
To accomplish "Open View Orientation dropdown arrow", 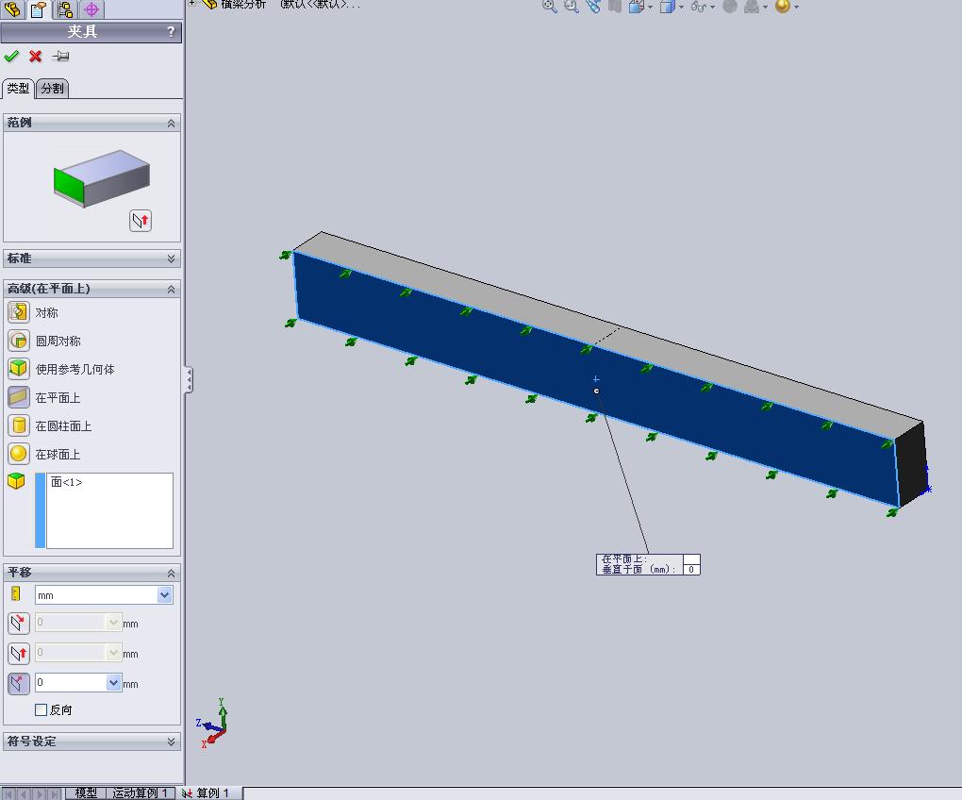I will coord(651,8).
